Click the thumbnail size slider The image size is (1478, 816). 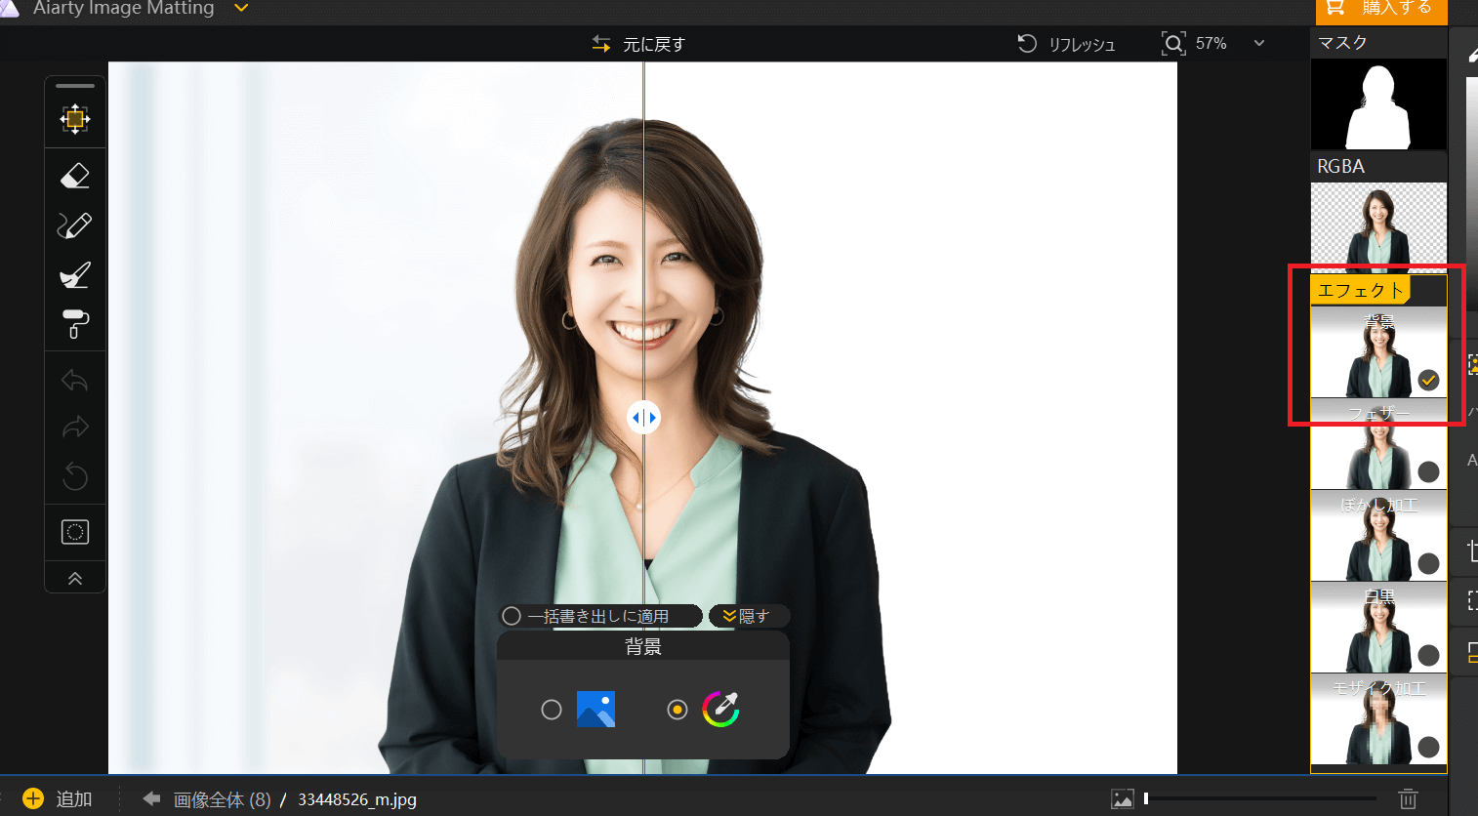point(1259,798)
